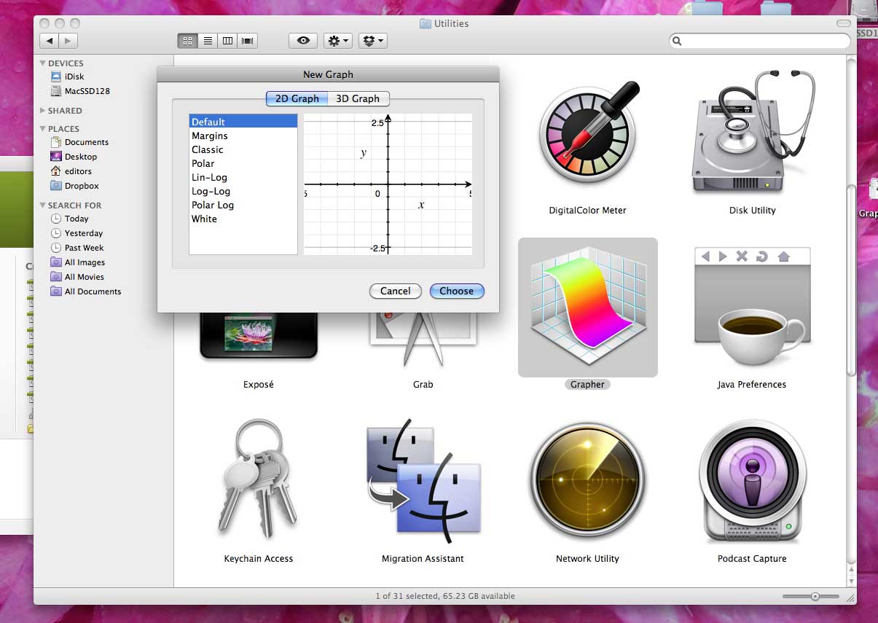Image resolution: width=878 pixels, height=623 pixels.
Task: Click the Exposé app icon
Action: pos(259,337)
